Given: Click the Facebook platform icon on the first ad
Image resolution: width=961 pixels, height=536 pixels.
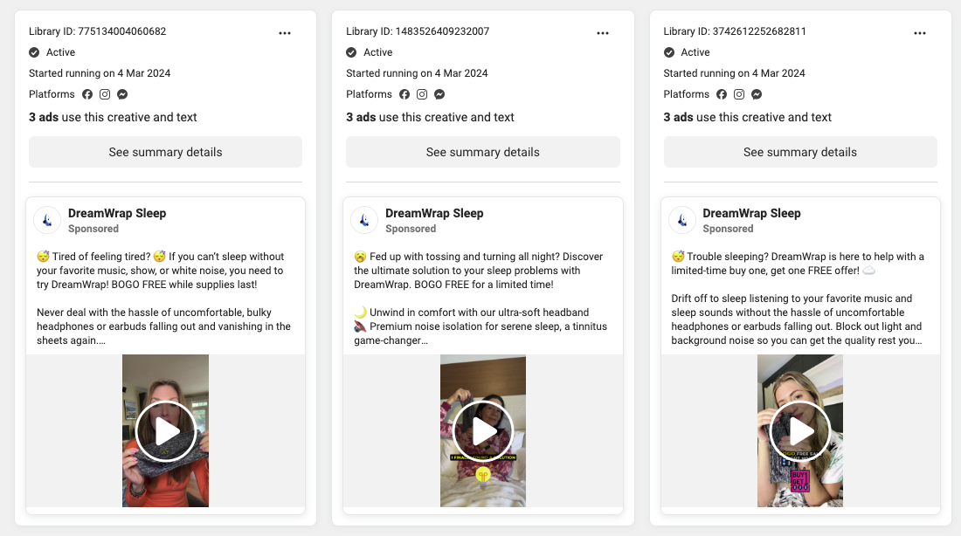Looking at the screenshot, I should [86, 93].
